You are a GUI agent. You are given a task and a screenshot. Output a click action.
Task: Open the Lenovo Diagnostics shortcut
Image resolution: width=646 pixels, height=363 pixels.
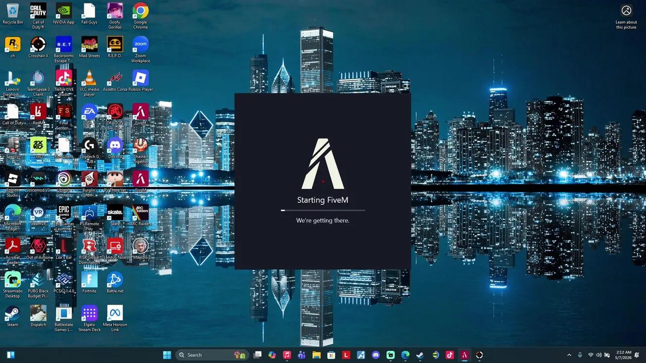tap(13, 83)
